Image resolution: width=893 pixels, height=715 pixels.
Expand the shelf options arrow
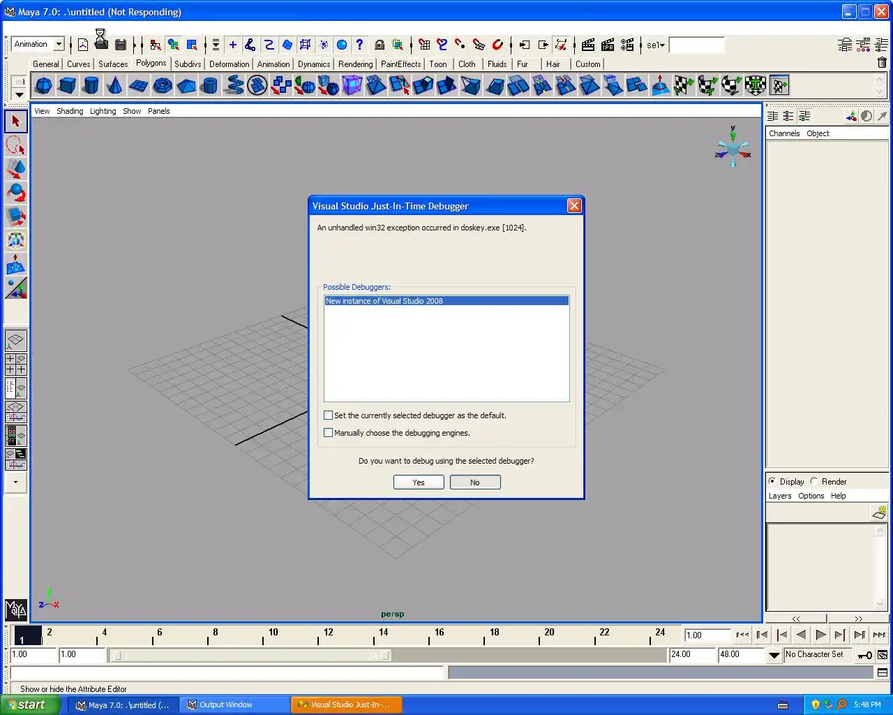(19, 94)
